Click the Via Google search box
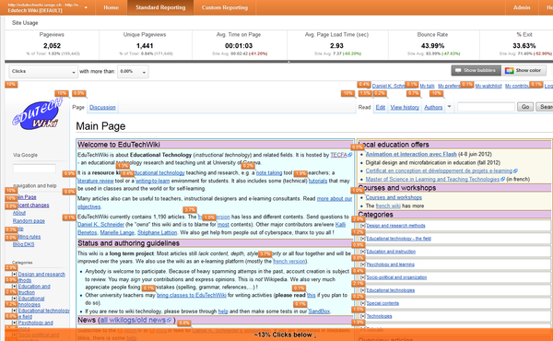 [34, 169]
